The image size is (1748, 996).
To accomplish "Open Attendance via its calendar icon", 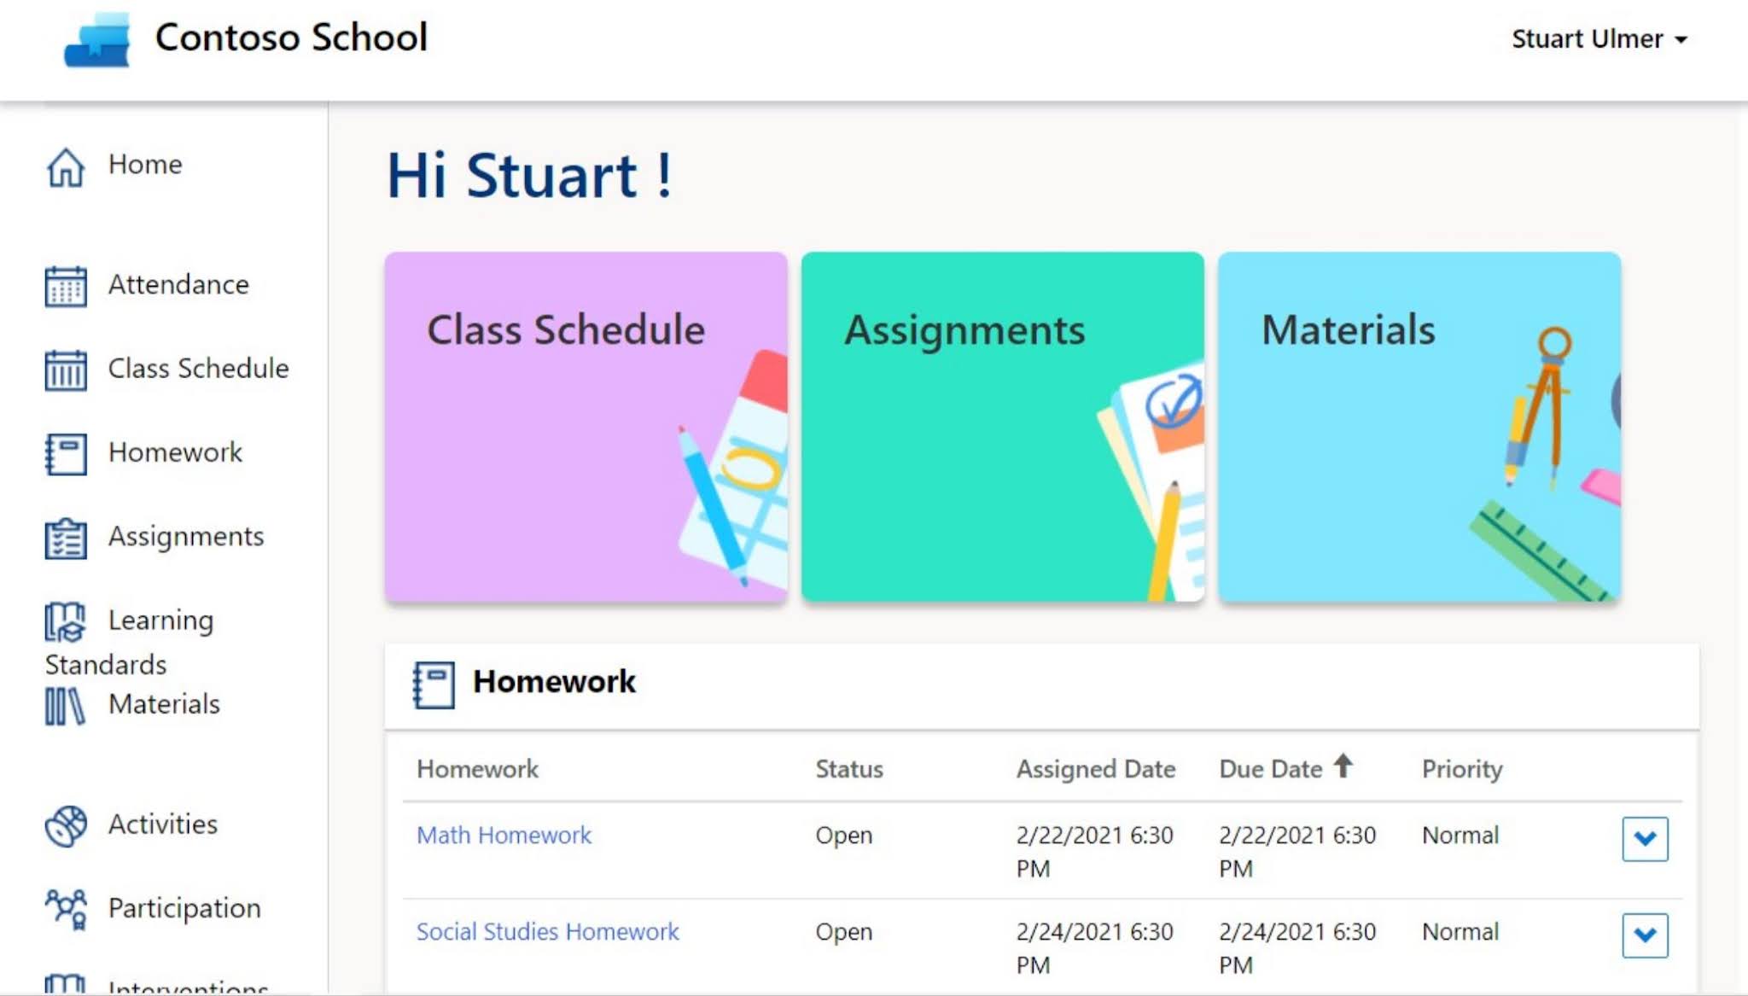I will click(65, 286).
